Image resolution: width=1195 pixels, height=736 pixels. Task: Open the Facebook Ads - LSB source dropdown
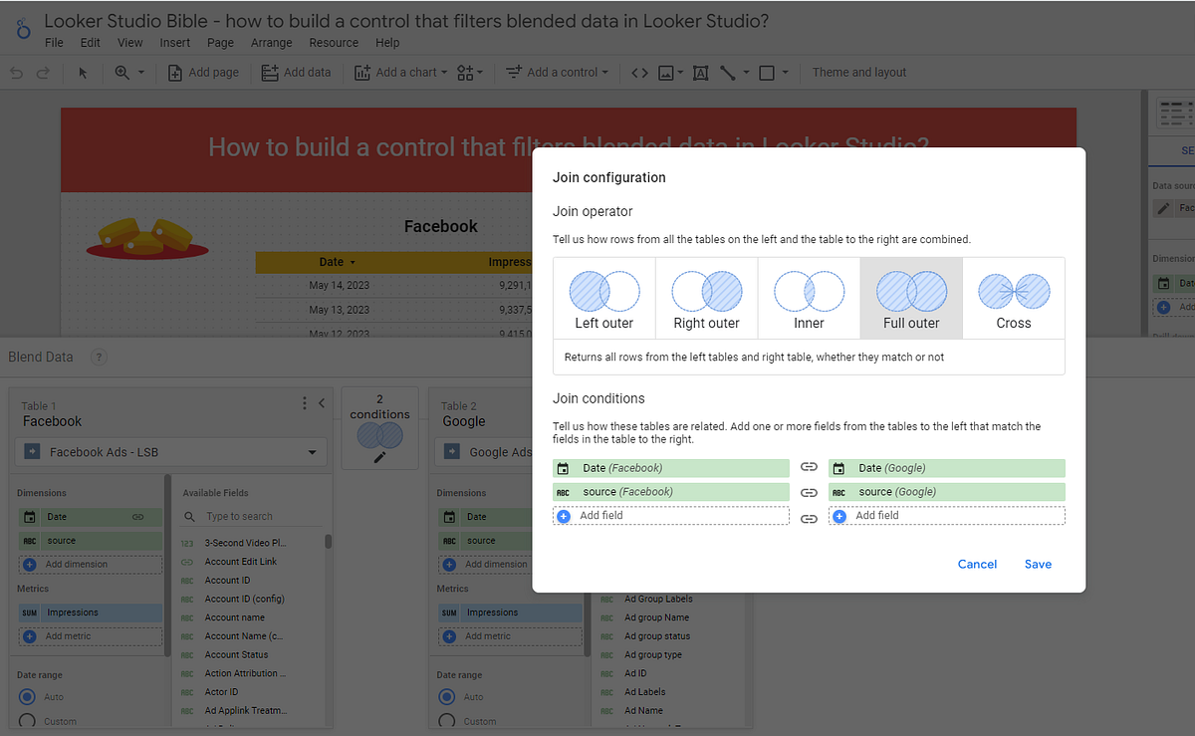[x=169, y=451]
